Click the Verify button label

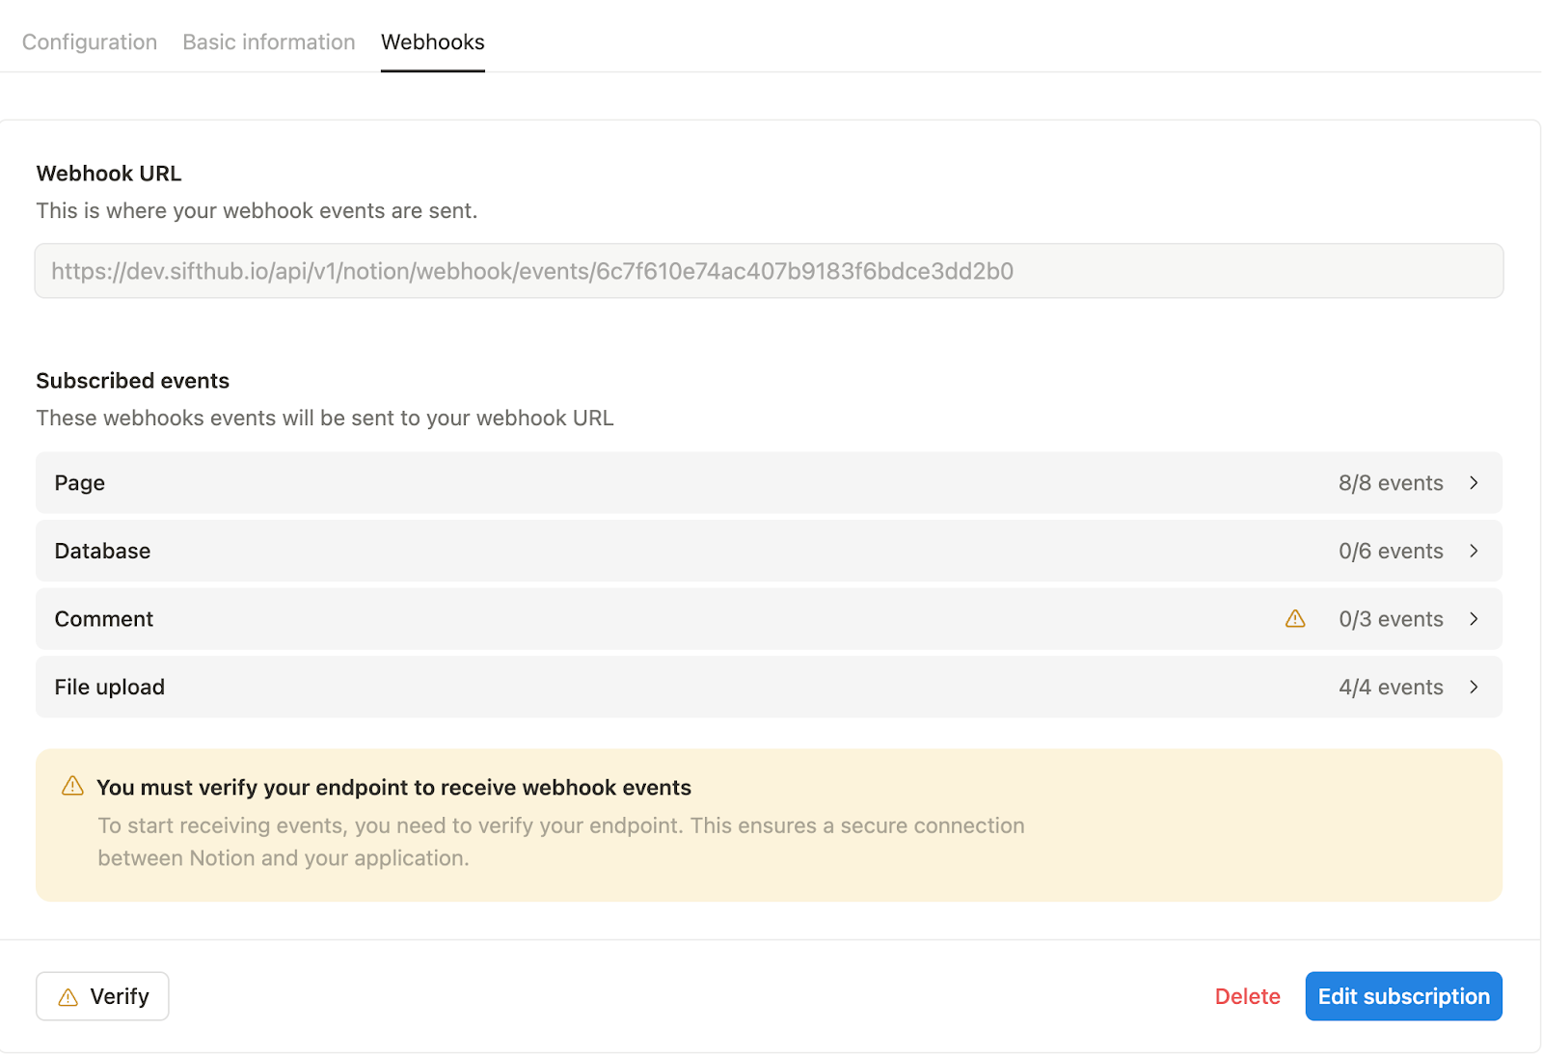click(120, 996)
